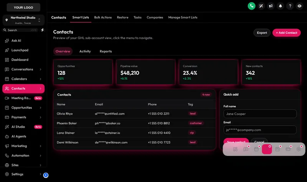The width and height of the screenshot is (307, 182).
Task: Switch to the Smart Lists tab
Action: pos(81,17)
